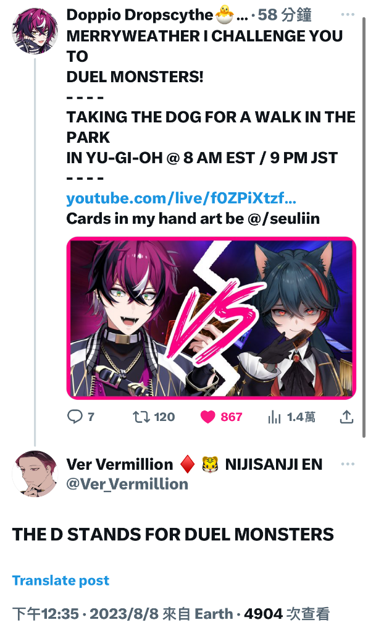Repost the tweet with 120 retweets
This screenshot has height=633, width=368.
pyautogui.click(x=141, y=417)
